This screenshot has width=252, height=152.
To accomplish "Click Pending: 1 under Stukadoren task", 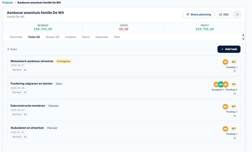I will pyautogui.click(x=232, y=134).
